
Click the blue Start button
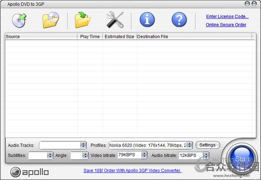coord(242,159)
